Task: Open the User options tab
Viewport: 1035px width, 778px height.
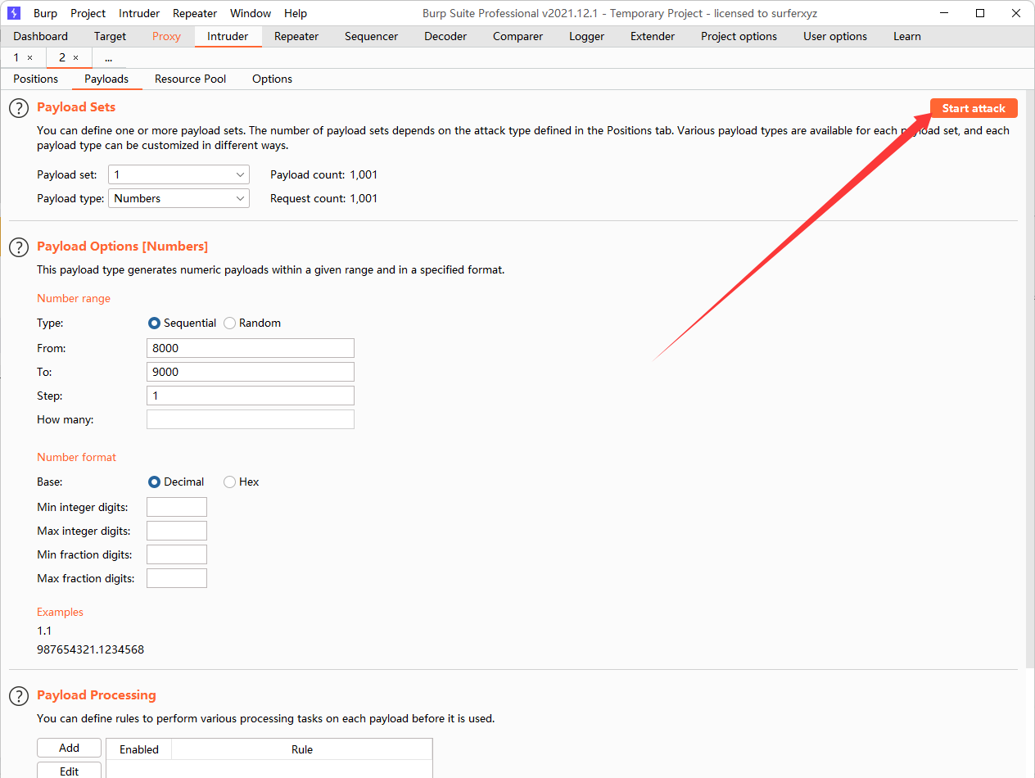Action: click(835, 36)
